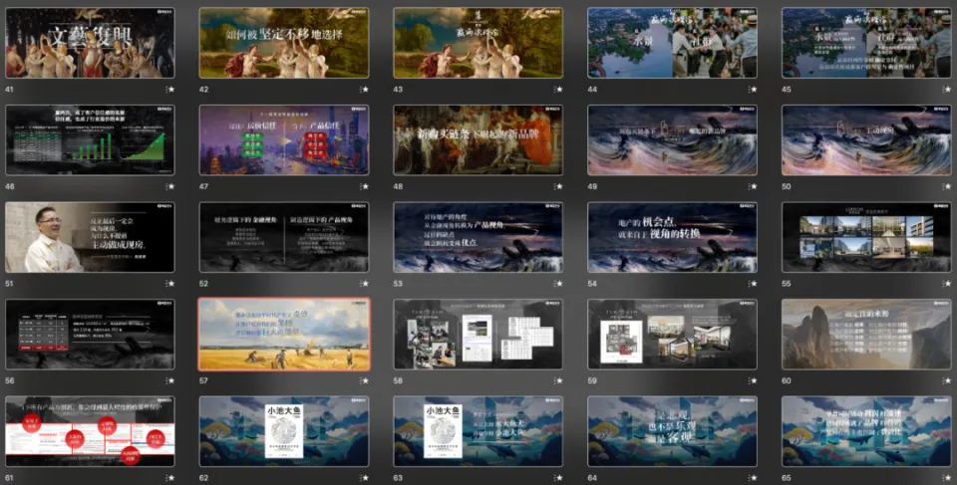Click the transition star under slide 47

tap(365, 186)
